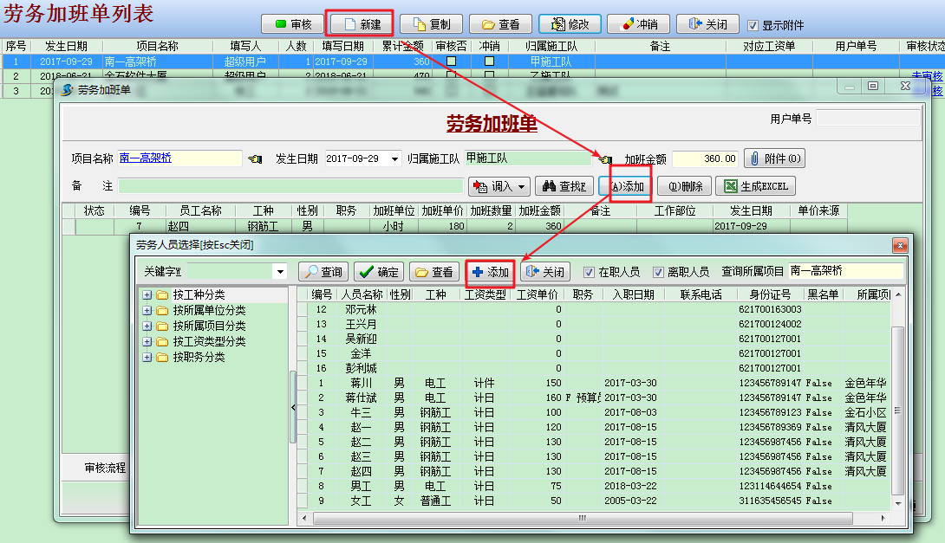Image resolution: width=945 pixels, height=543 pixels.
Task: Click the 查询 magnifier button
Action: click(x=323, y=272)
